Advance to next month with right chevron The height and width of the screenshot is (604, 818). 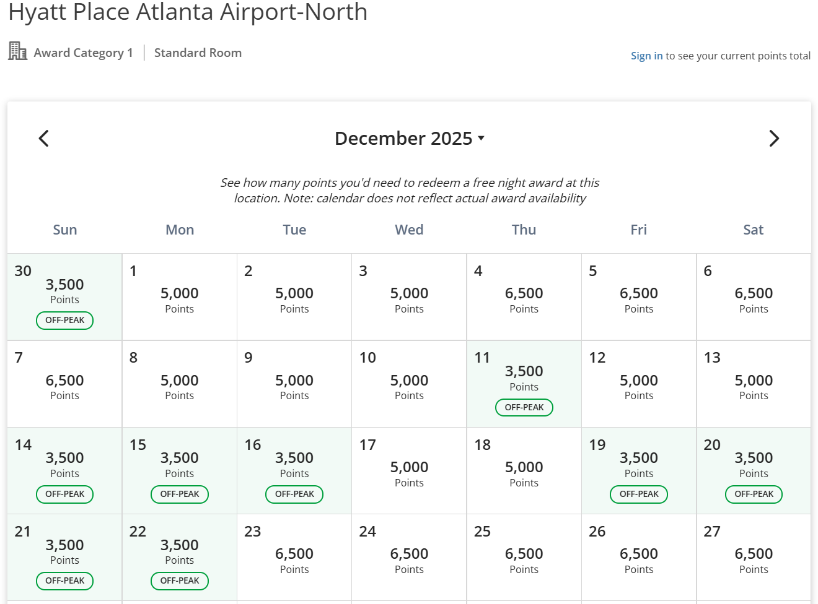pos(774,138)
